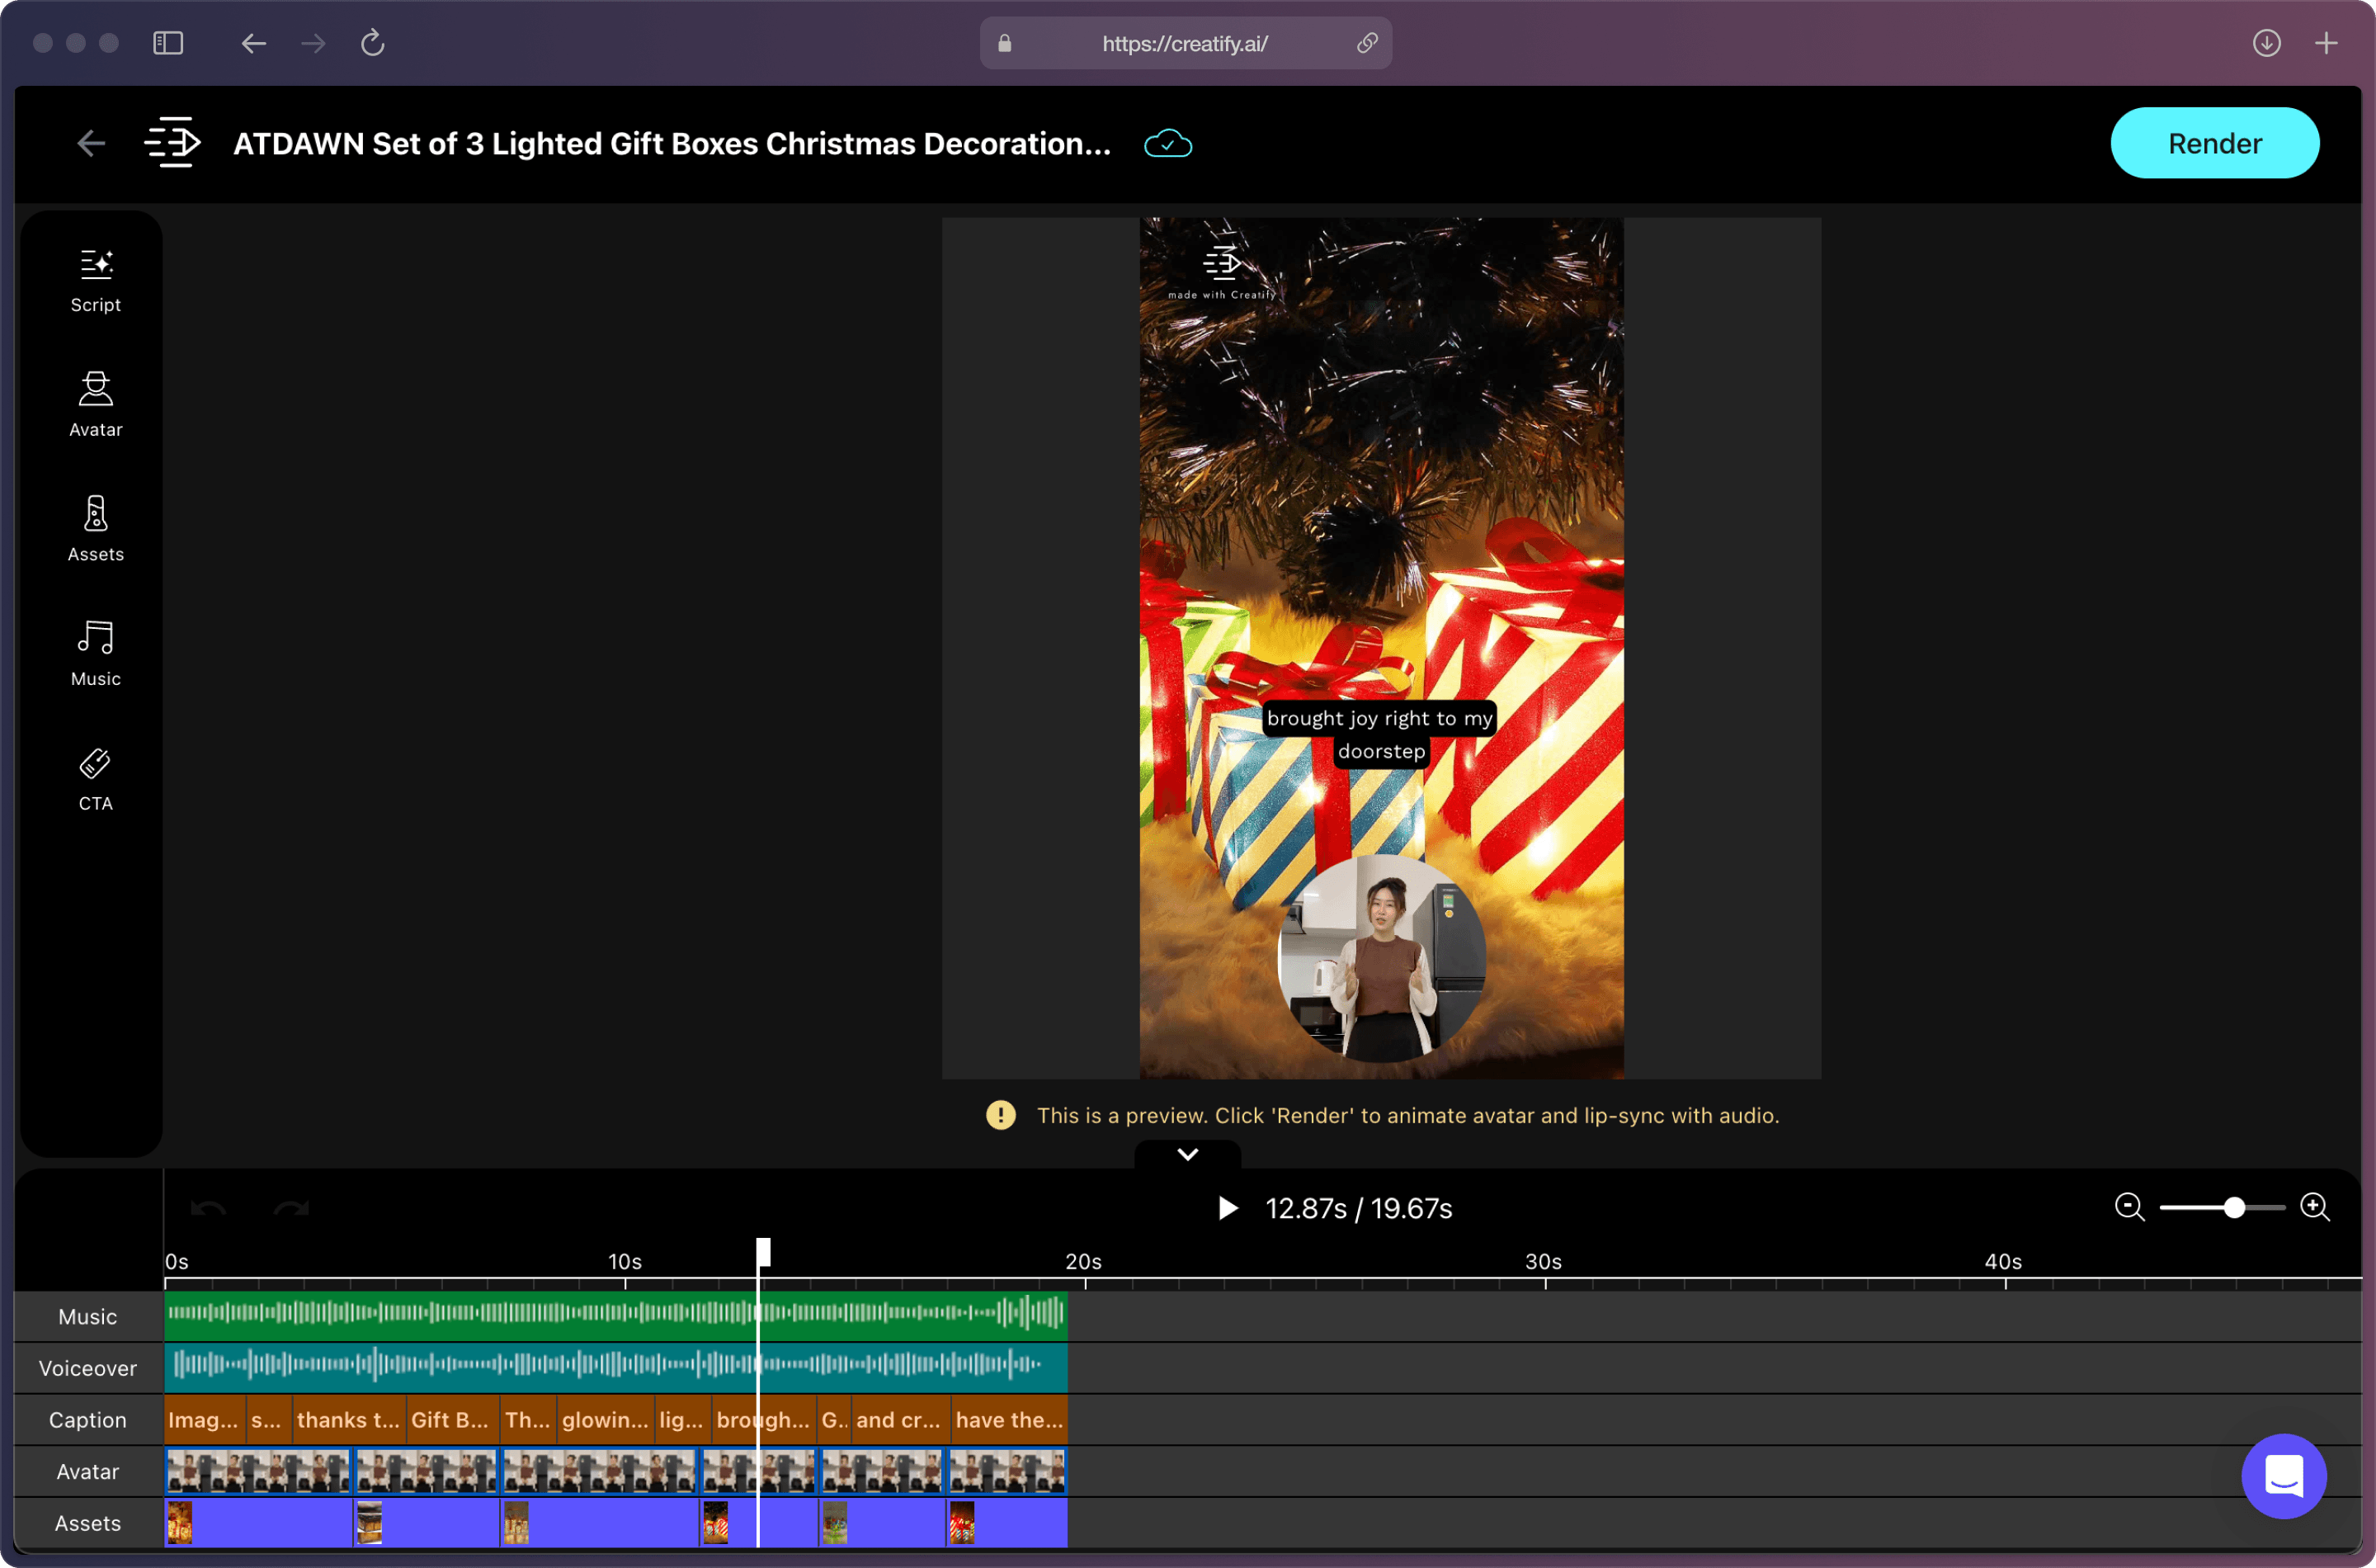Viewport: 2376px width, 1568px height.
Task: Select the second asset clip thumbnail
Action: (x=369, y=1523)
